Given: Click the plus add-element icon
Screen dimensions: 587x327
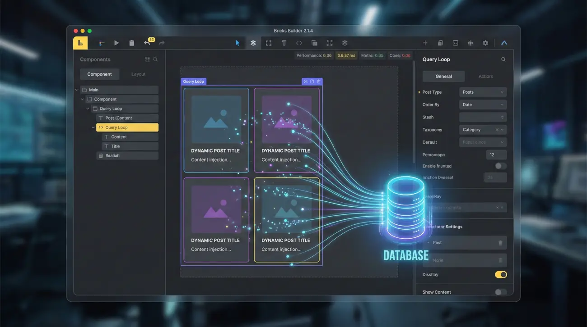Looking at the screenshot, I should click(x=425, y=43).
